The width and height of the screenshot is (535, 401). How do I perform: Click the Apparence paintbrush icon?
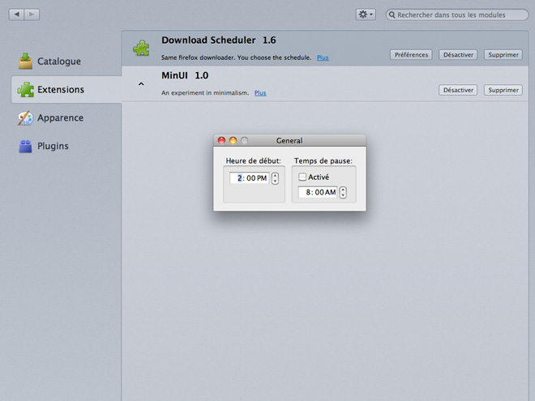[x=26, y=118]
